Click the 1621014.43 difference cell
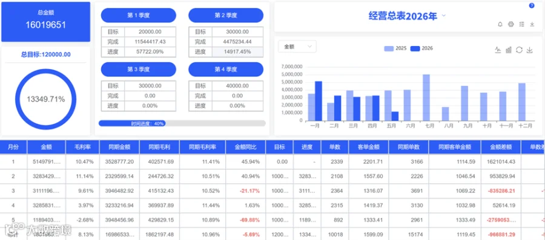 (x=501, y=161)
